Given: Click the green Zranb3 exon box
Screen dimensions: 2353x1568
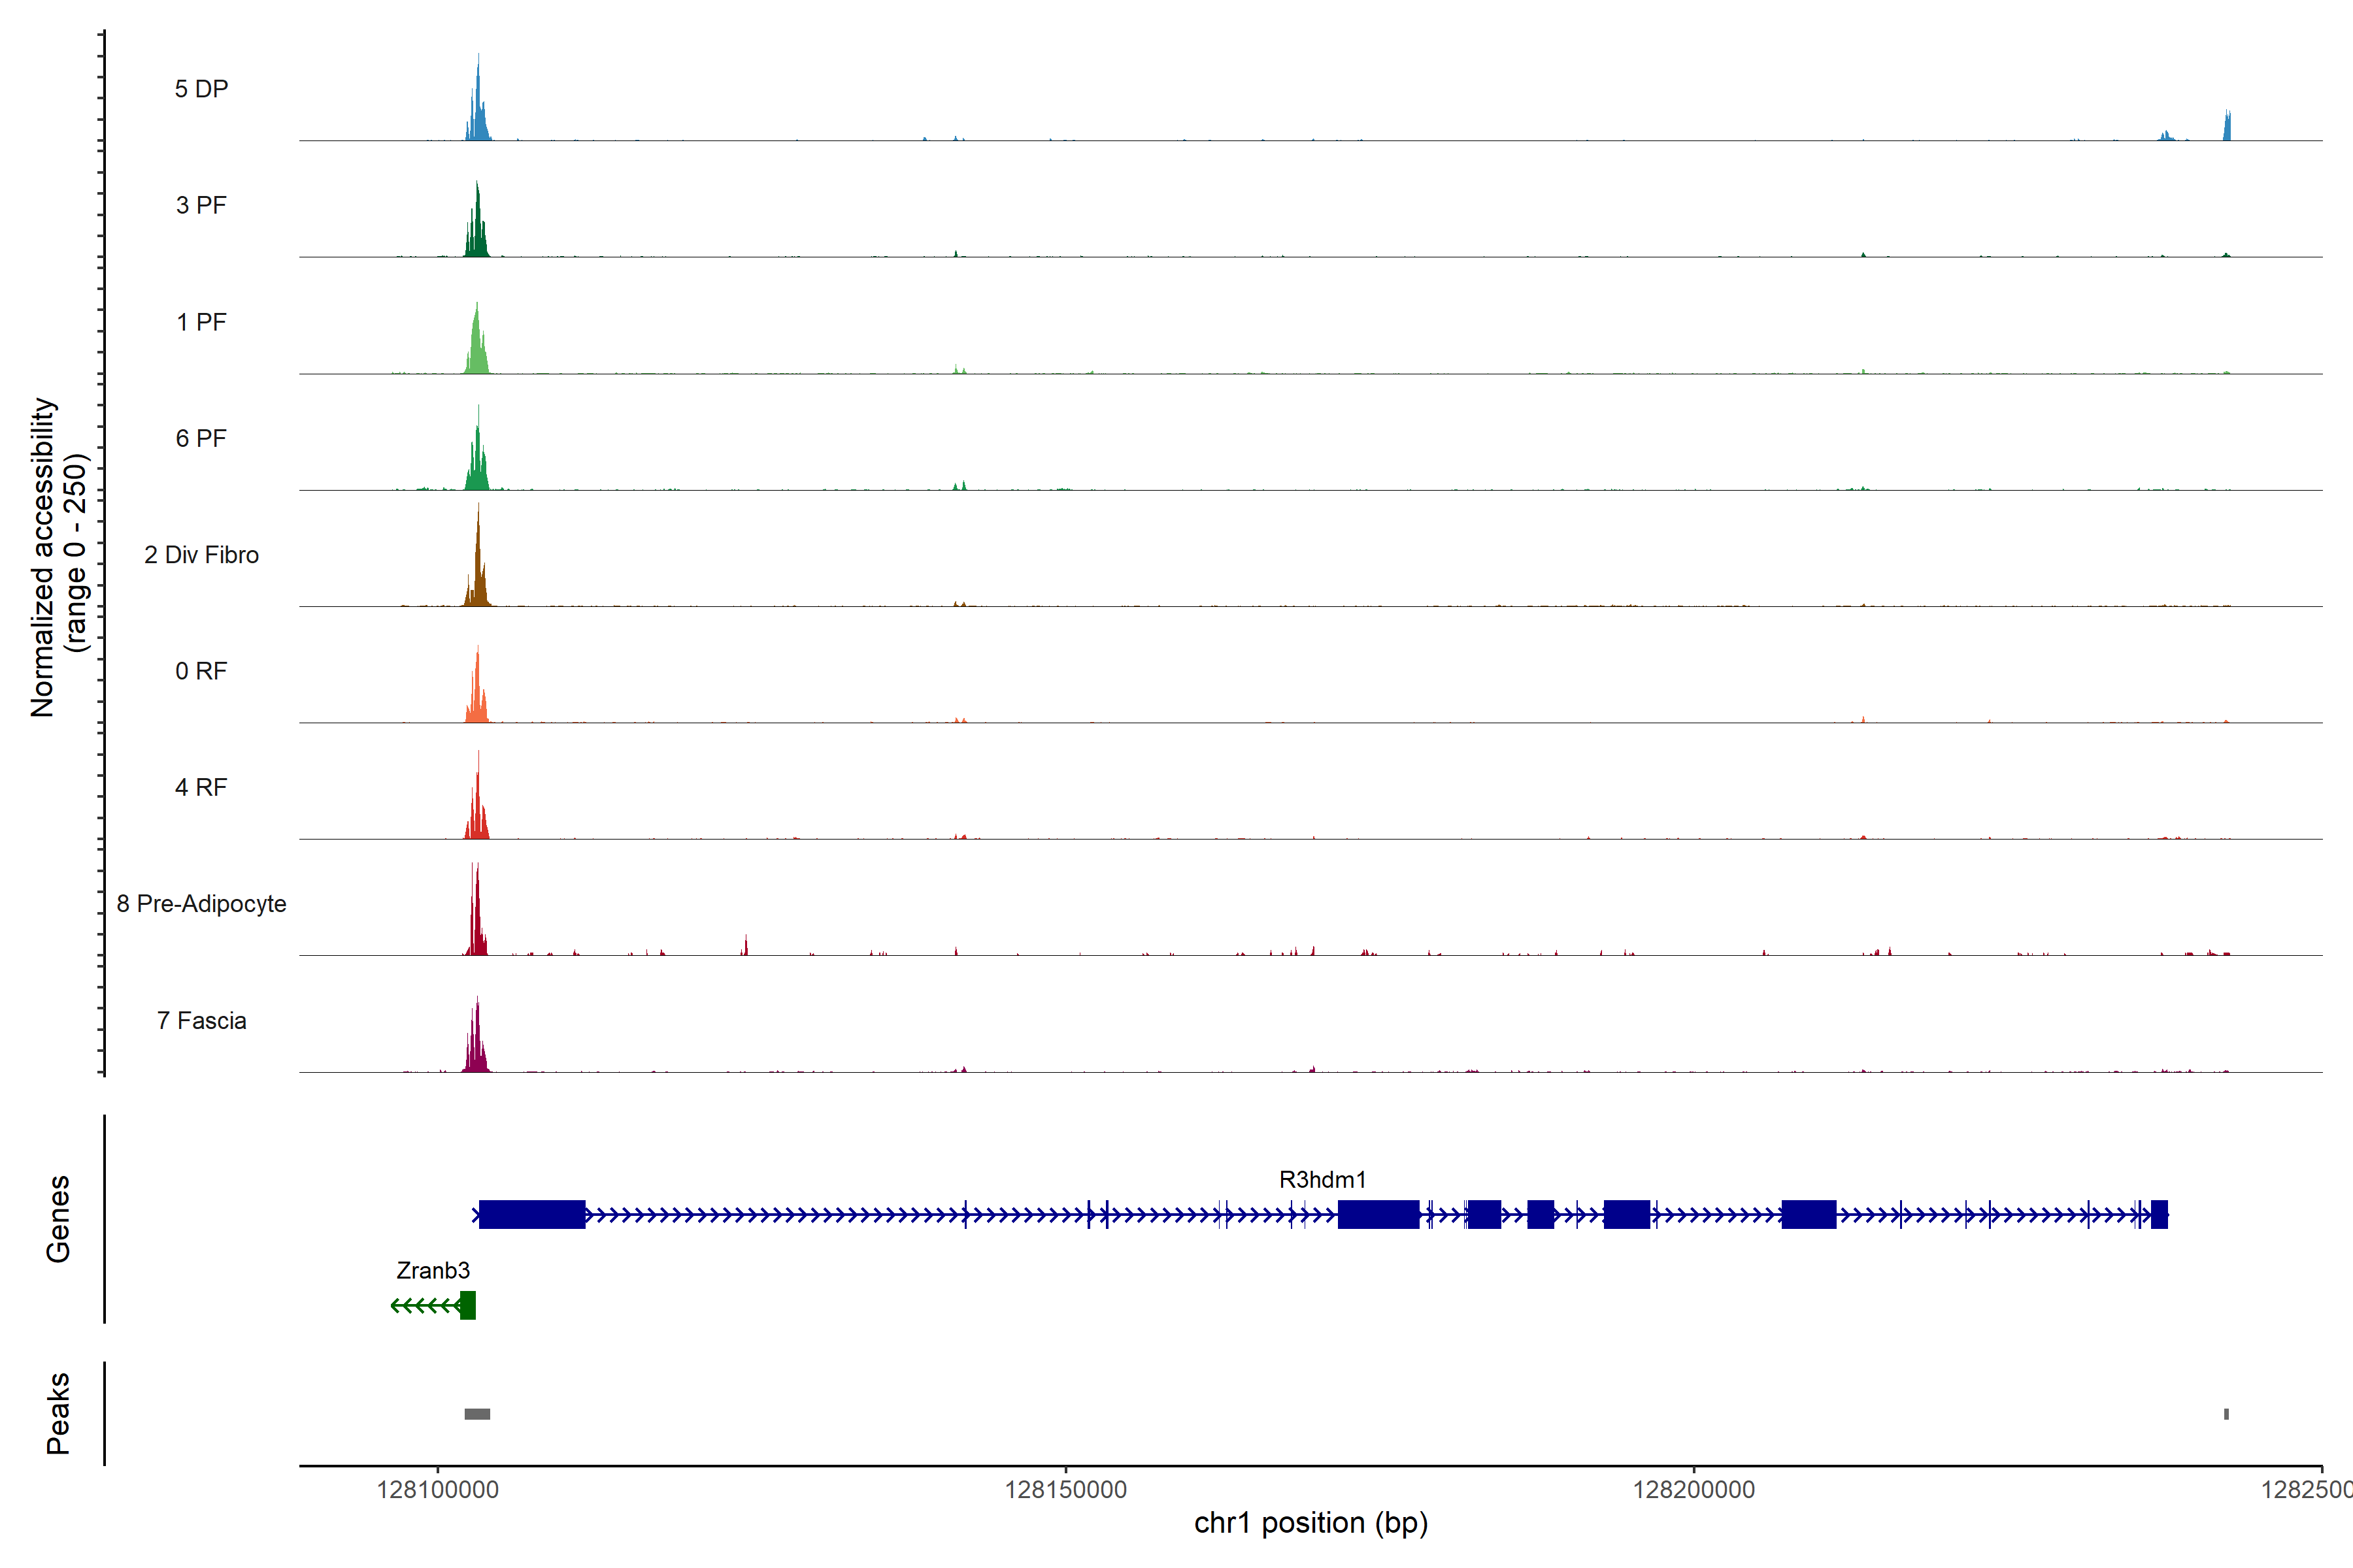Looking at the screenshot, I should click(x=467, y=1305).
